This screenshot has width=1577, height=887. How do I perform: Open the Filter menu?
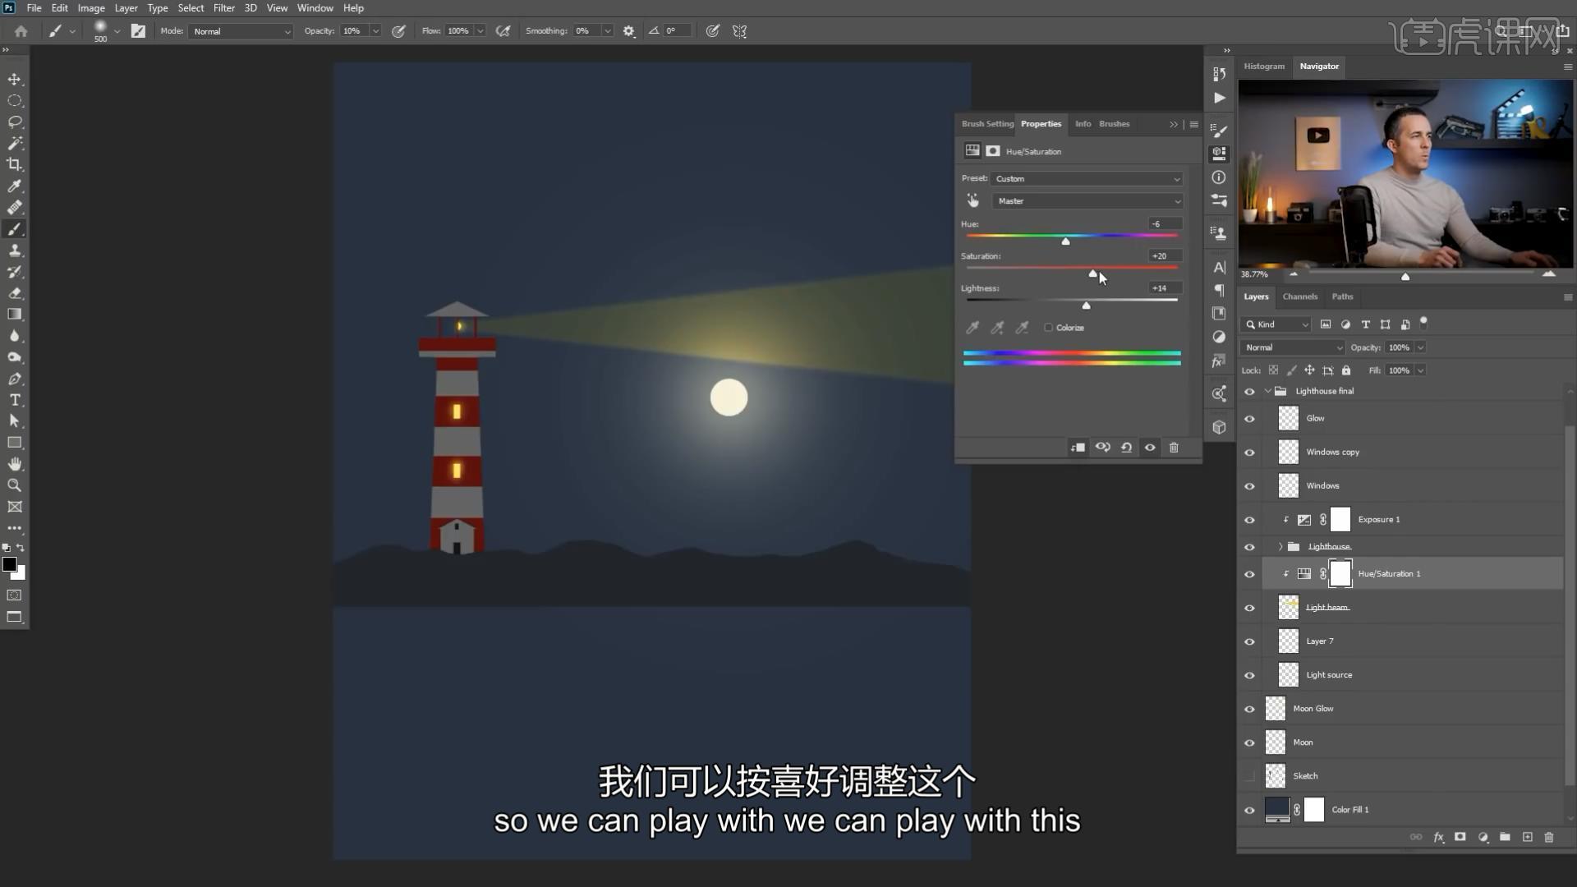224,8
